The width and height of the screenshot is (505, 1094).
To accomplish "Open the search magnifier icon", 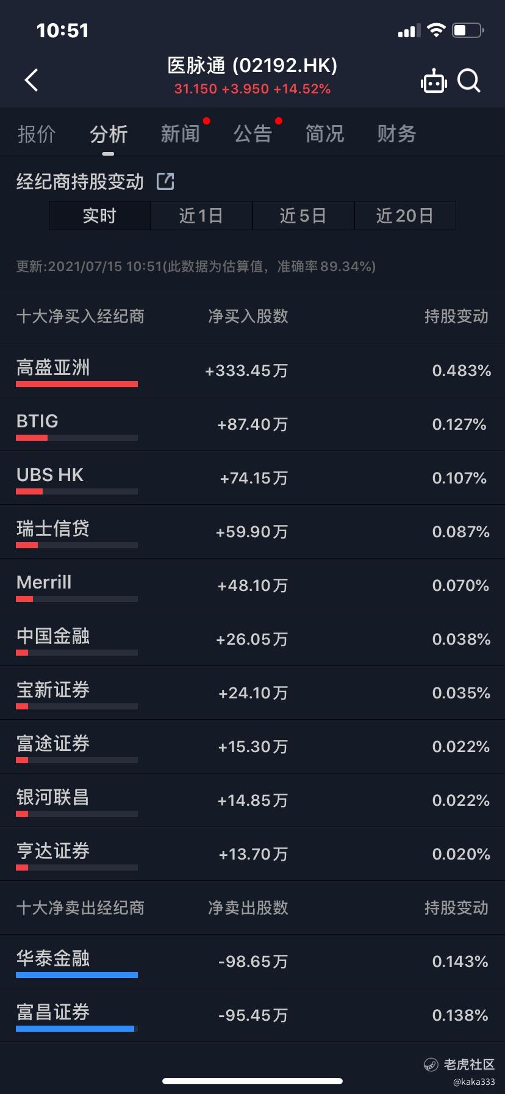I will [469, 81].
